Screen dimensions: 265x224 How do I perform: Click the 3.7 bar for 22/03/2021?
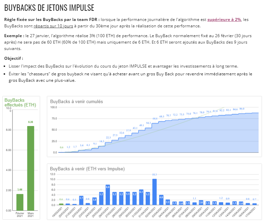click(81, 200)
